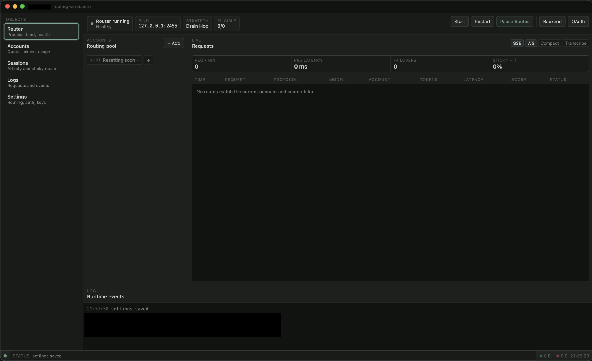Click the plus icon beside Sort dropdown
Screen dimensions: 592x361
pyautogui.click(x=148, y=60)
